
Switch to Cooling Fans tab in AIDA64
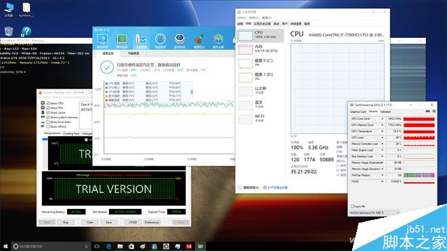tap(71, 134)
